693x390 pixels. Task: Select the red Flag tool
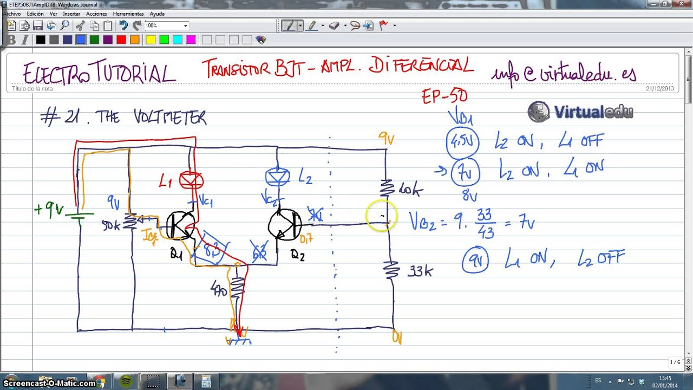click(384, 25)
